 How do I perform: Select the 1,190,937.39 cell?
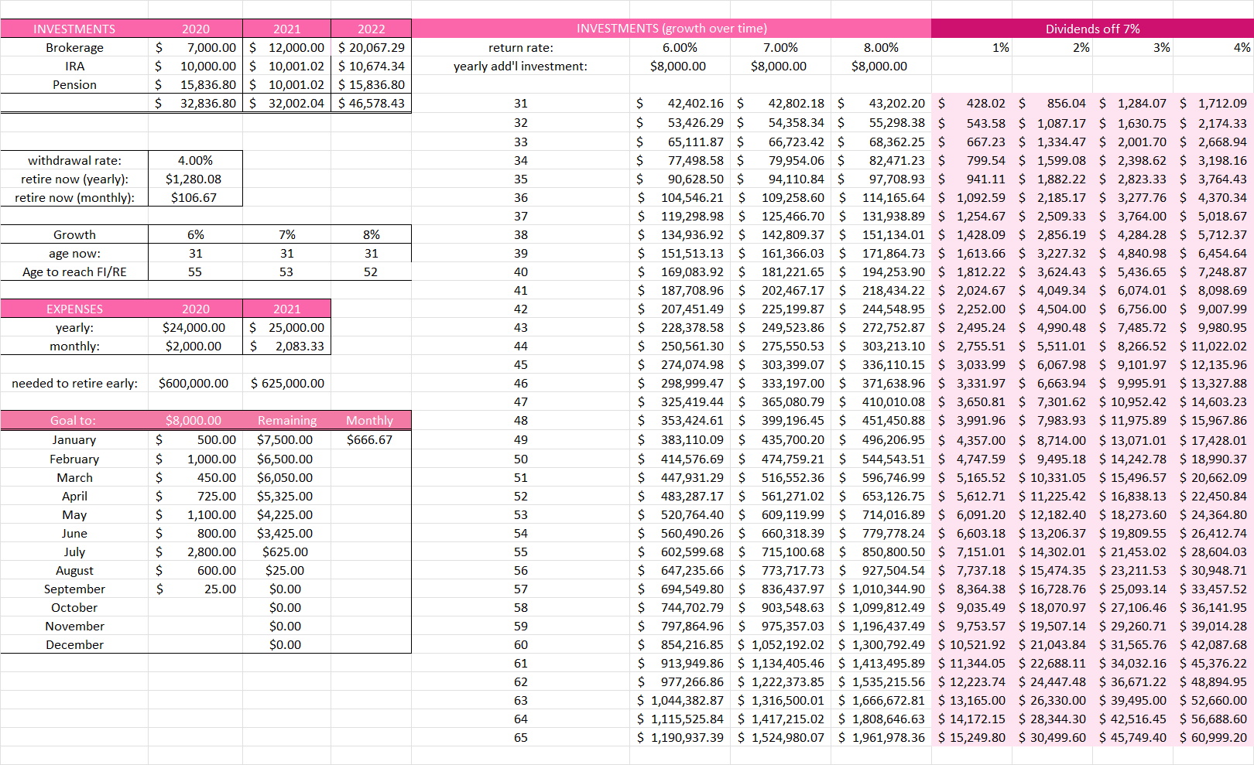(679, 737)
